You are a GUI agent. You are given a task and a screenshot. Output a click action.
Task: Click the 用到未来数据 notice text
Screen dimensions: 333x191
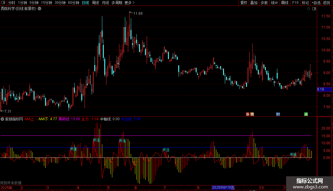[x=11, y=183]
